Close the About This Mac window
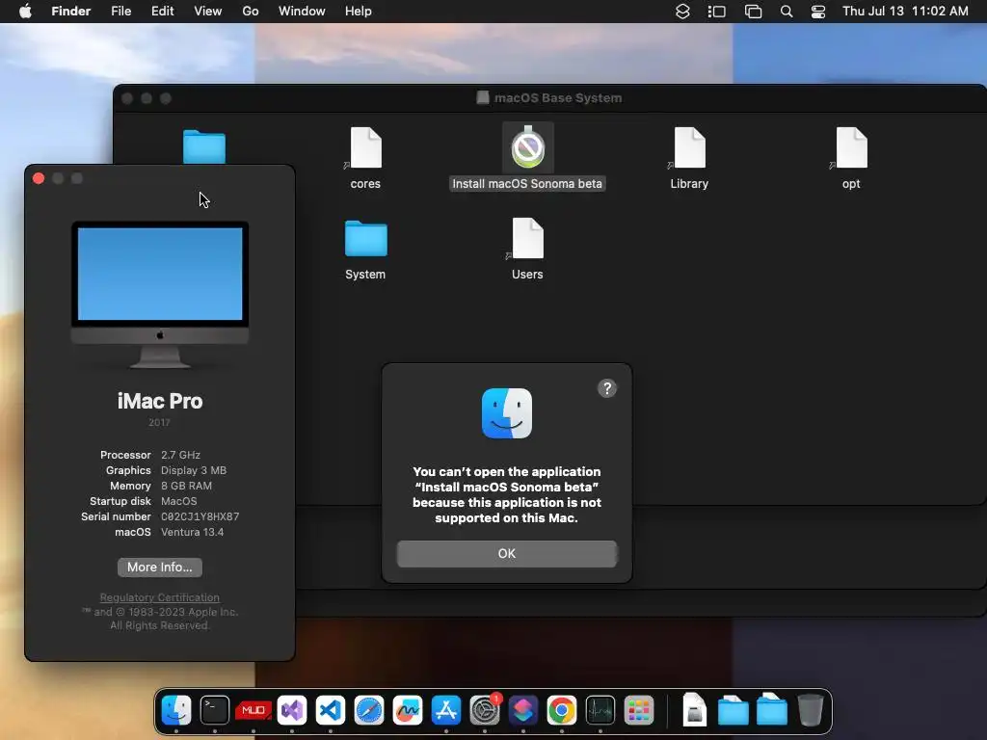 pos(39,178)
